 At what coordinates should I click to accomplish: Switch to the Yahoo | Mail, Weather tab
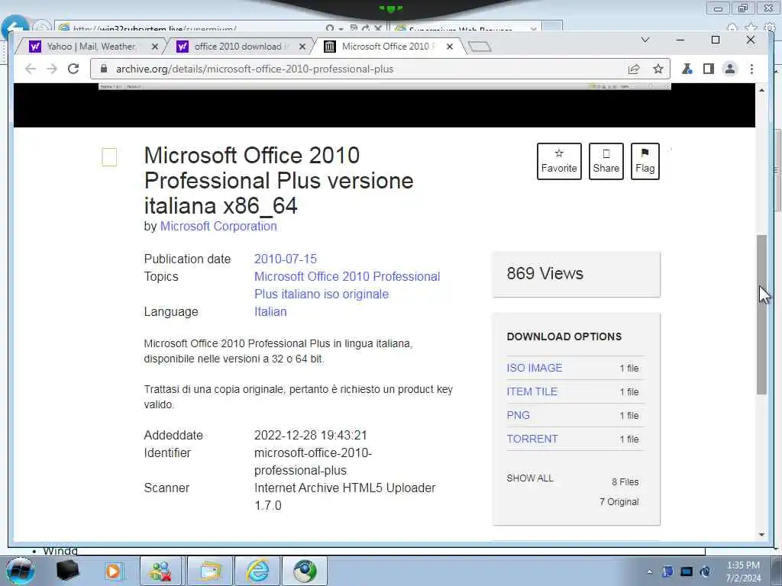90,47
